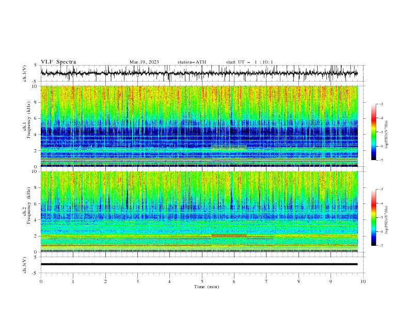This screenshot has width=409, height=316.
Task: Click the time axis tick label "3"
Action: click(x=137, y=281)
